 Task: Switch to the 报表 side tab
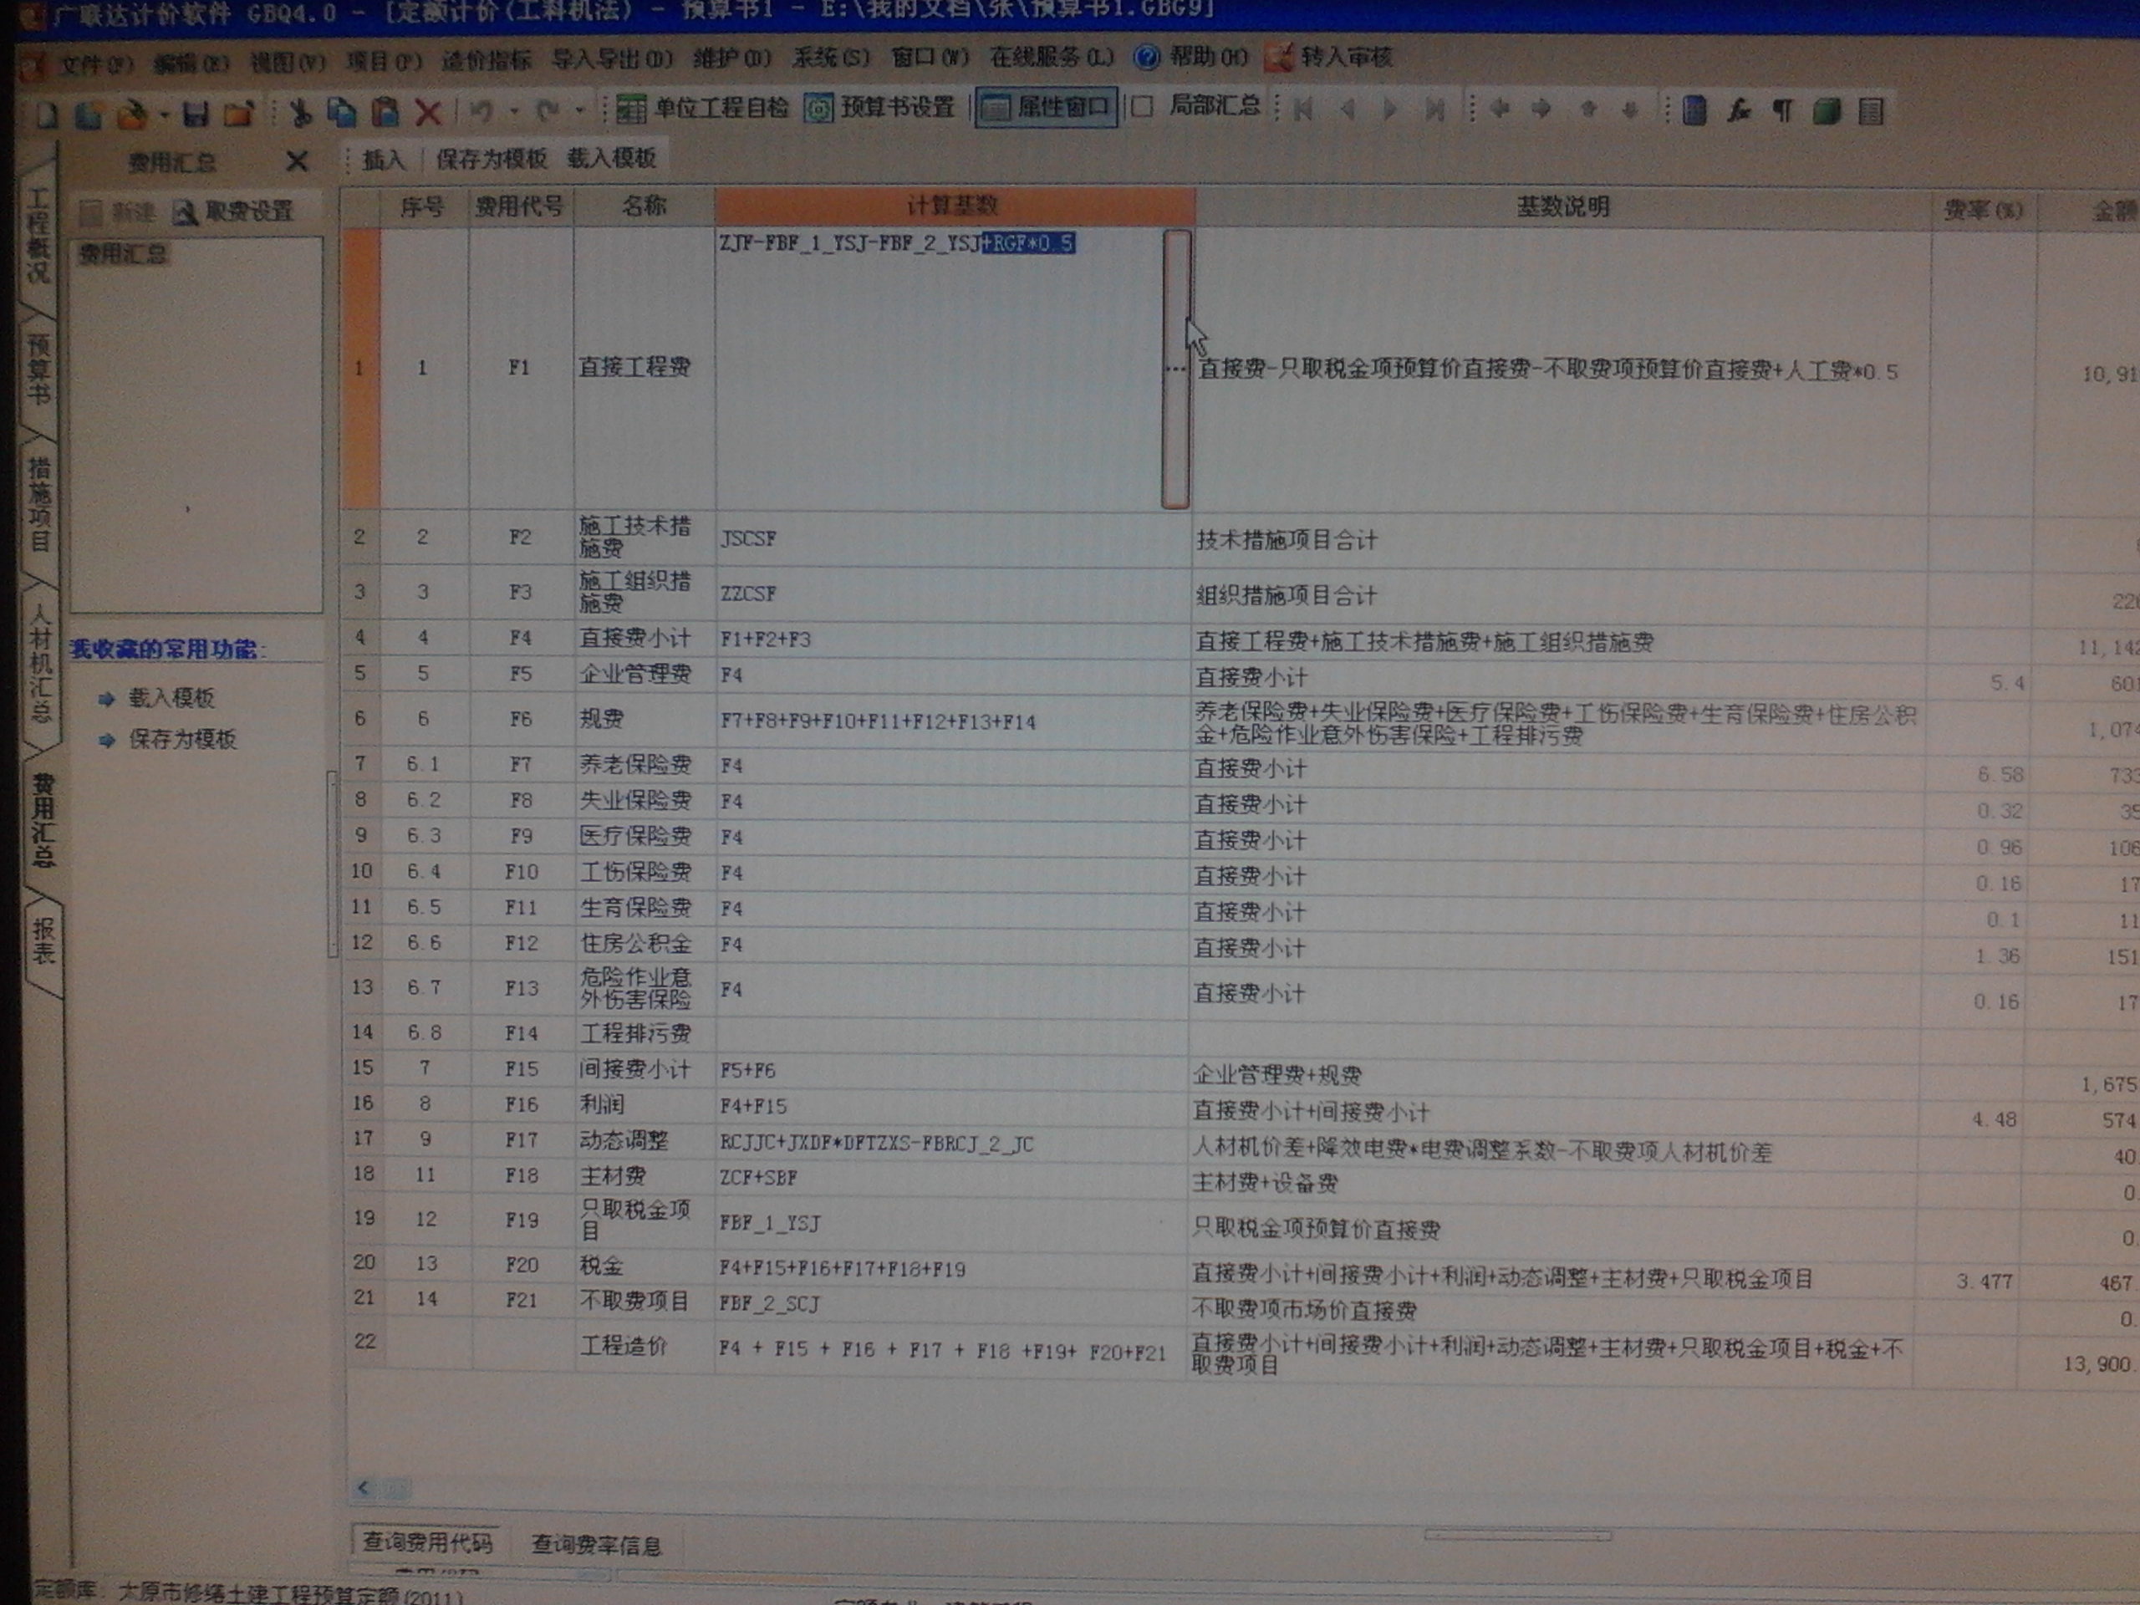44,940
